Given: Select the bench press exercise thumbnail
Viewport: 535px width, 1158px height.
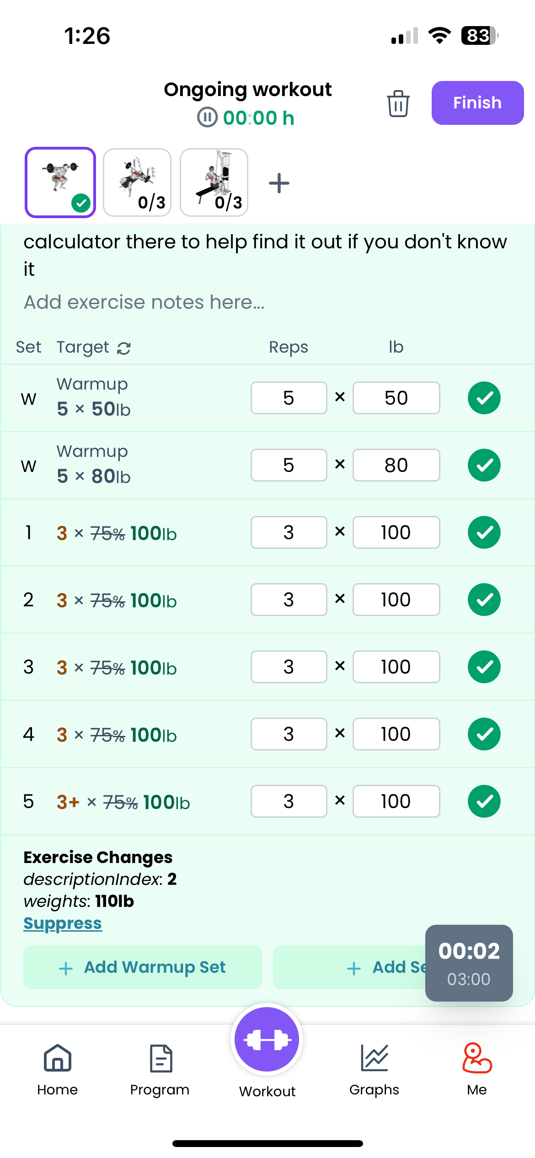Looking at the screenshot, I should pos(137,182).
